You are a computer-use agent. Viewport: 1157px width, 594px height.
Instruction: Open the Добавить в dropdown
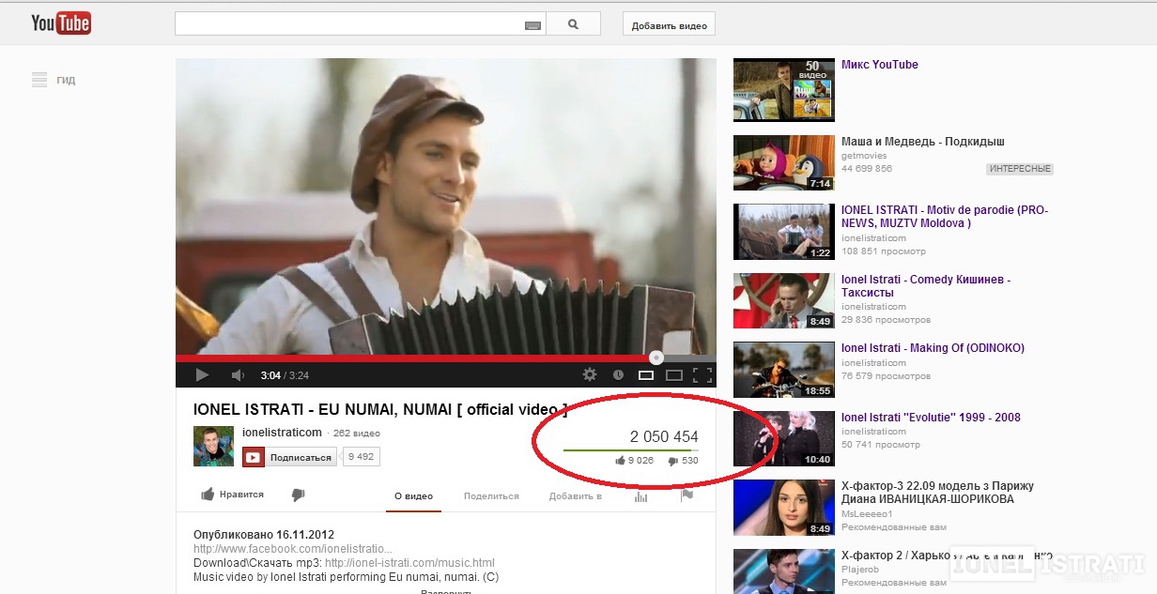pyautogui.click(x=575, y=496)
